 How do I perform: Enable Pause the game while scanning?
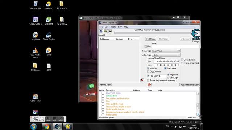(x=148, y=81)
